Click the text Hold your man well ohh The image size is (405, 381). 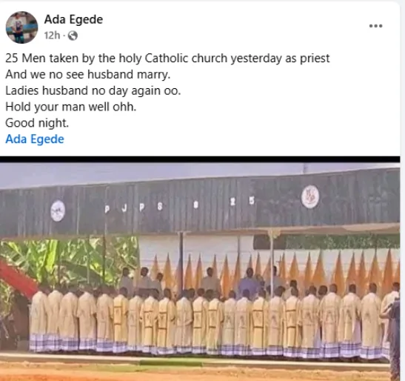point(71,107)
